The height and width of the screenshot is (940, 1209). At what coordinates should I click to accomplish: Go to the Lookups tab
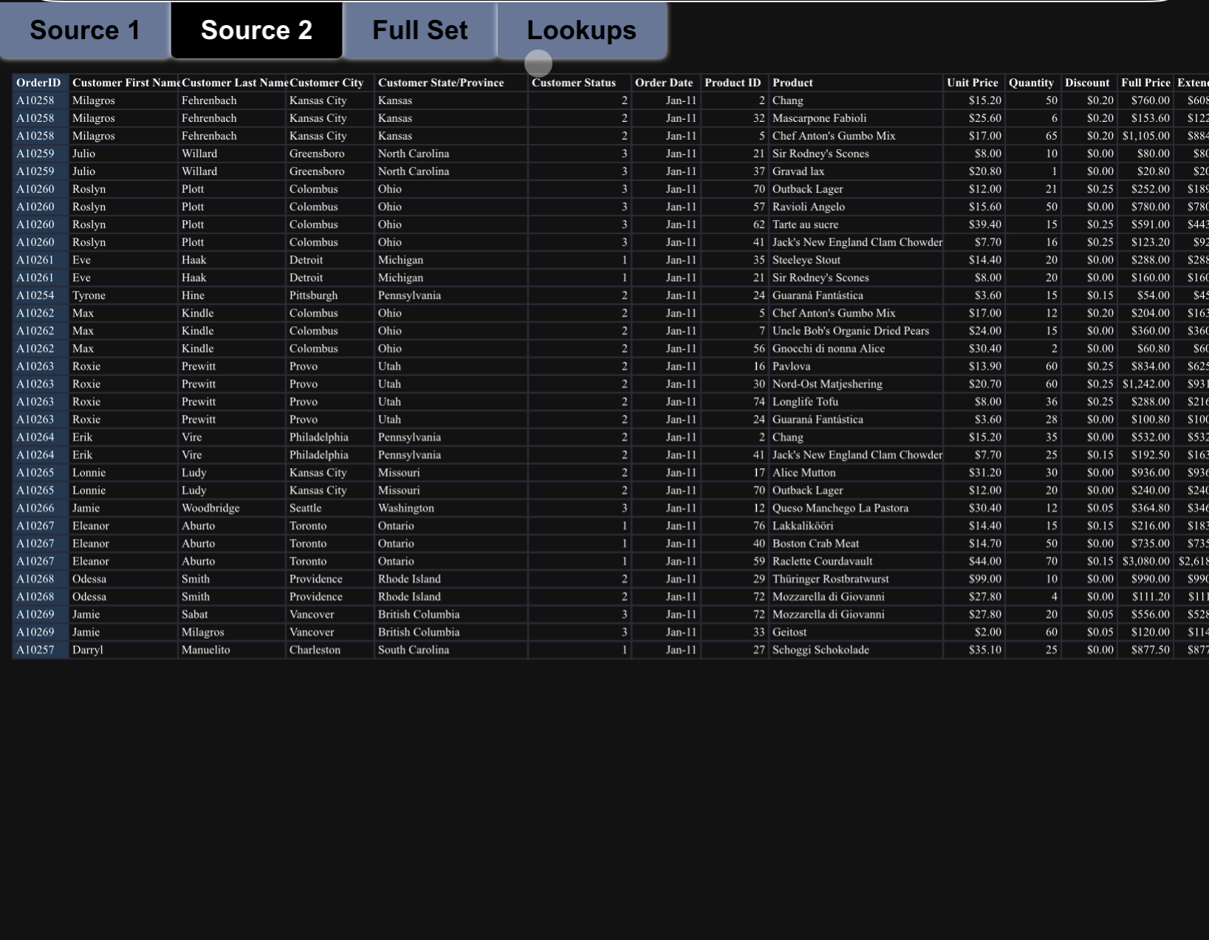(x=582, y=30)
